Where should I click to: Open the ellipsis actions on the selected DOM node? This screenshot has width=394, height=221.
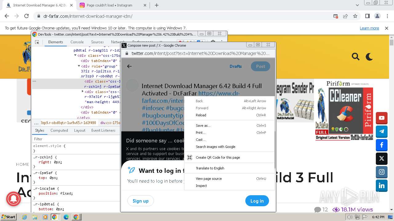[34, 81]
